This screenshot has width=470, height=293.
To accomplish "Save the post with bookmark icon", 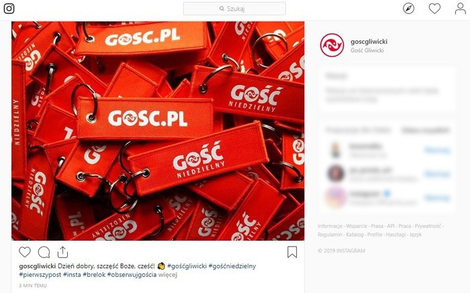I will (292, 252).
